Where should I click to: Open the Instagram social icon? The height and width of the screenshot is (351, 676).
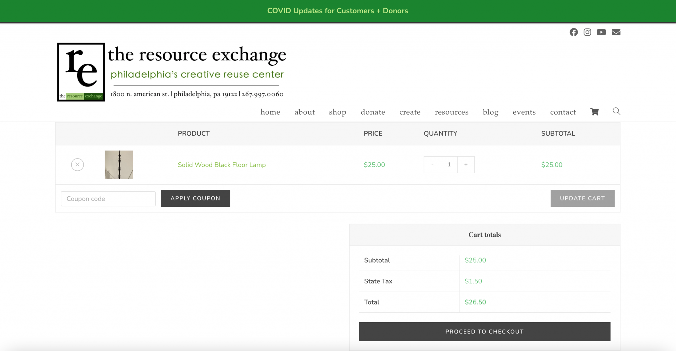point(588,32)
